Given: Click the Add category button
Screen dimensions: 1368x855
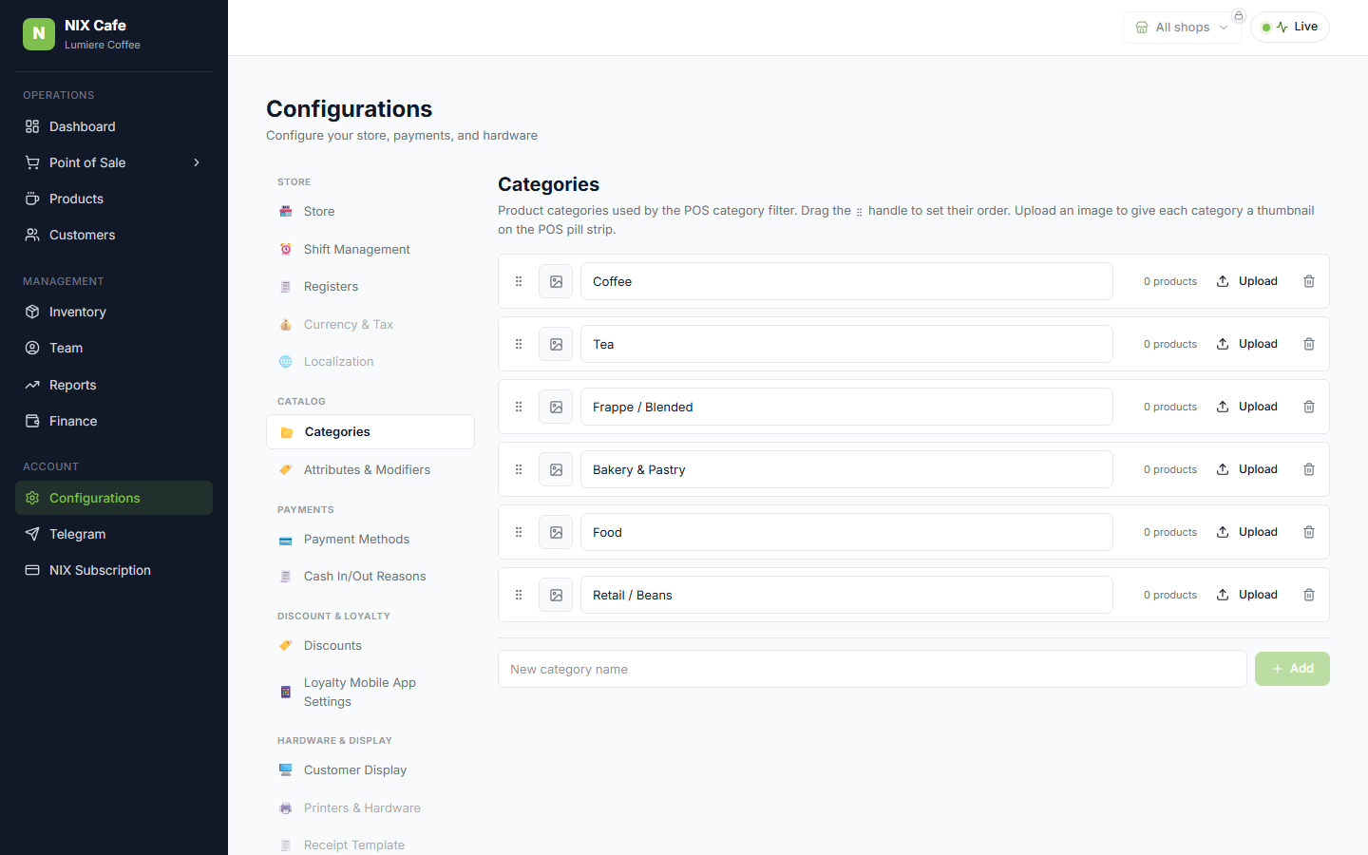Looking at the screenshot, I should click(x=1292, y=669).
